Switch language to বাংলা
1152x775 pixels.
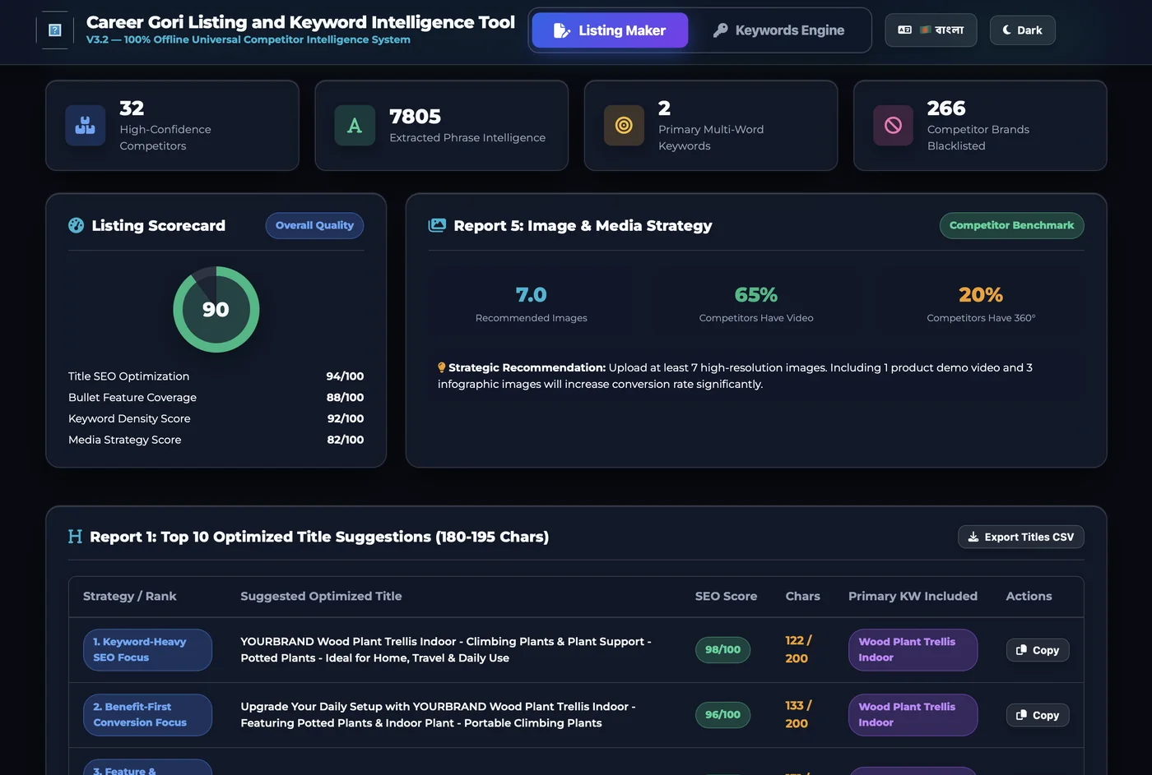pos(931,30)
